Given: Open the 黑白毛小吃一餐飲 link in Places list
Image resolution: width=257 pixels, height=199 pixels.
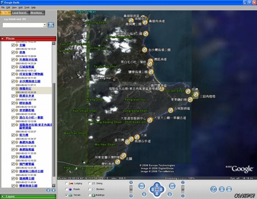Looking at the screenshot, I should tap(31, 118).
